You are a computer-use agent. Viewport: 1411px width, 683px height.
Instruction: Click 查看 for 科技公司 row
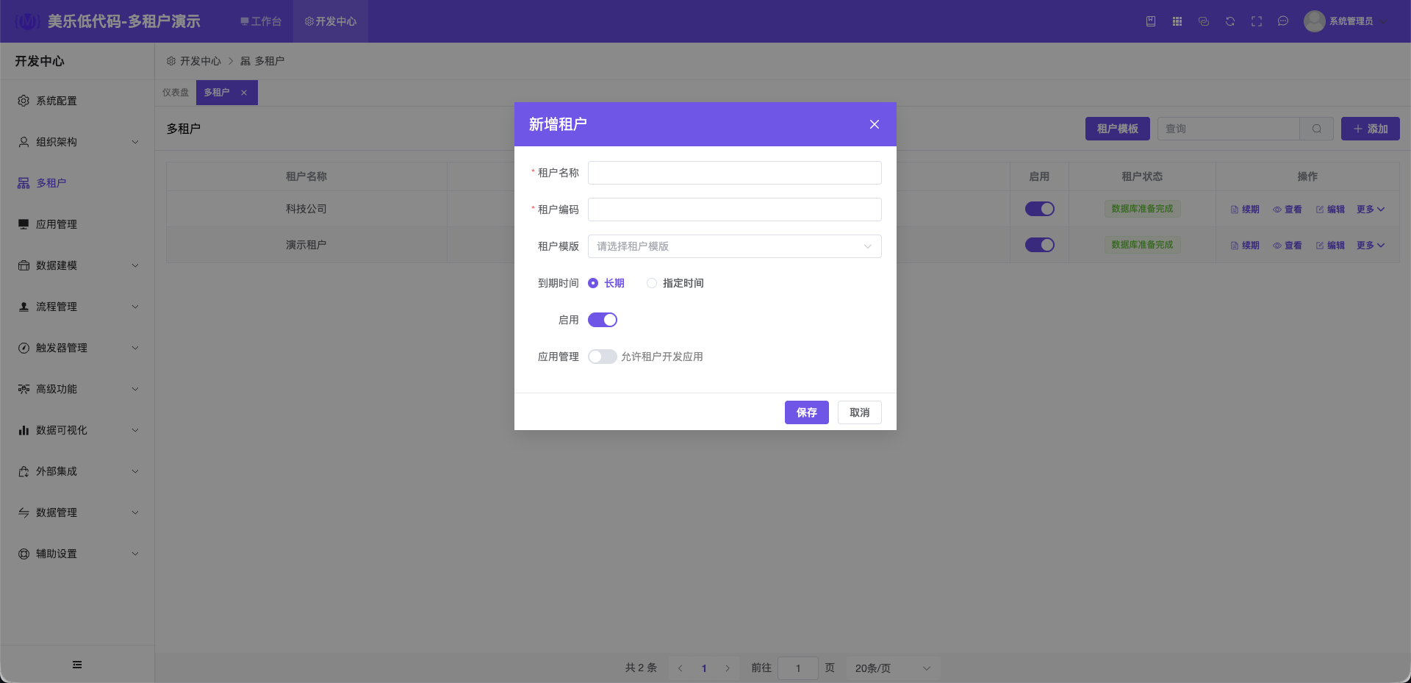tap(1288, 210)
